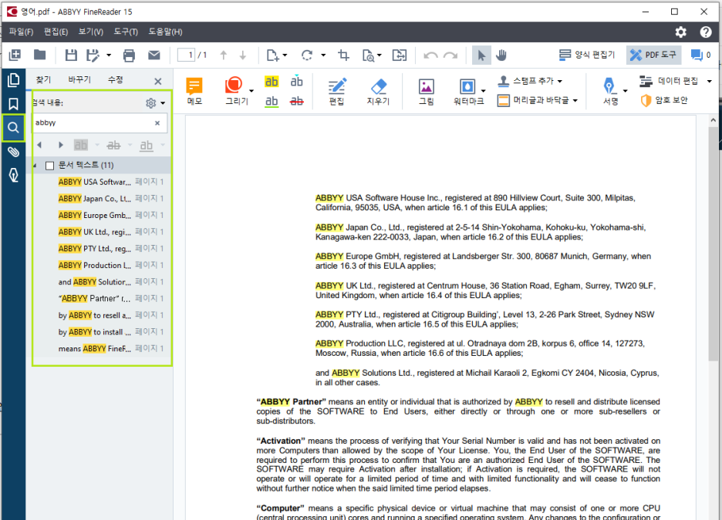Go to the previous search result arrow
722x520 pixels.
click(39, 146)
